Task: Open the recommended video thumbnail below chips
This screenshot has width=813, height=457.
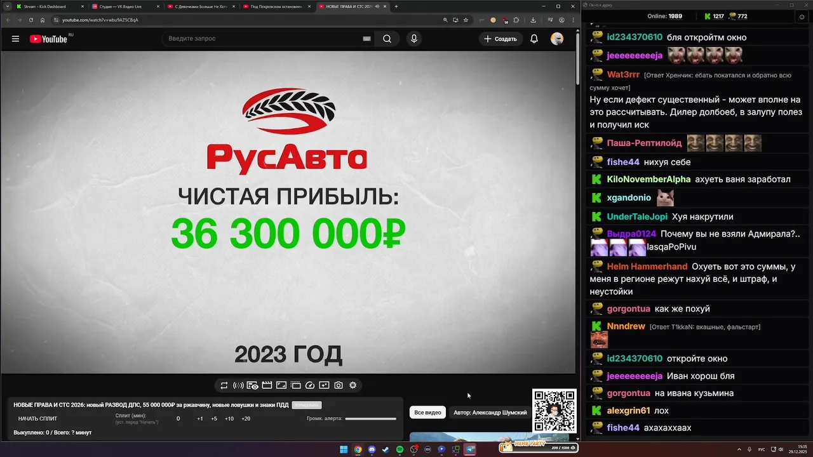Action: [489, 437]
